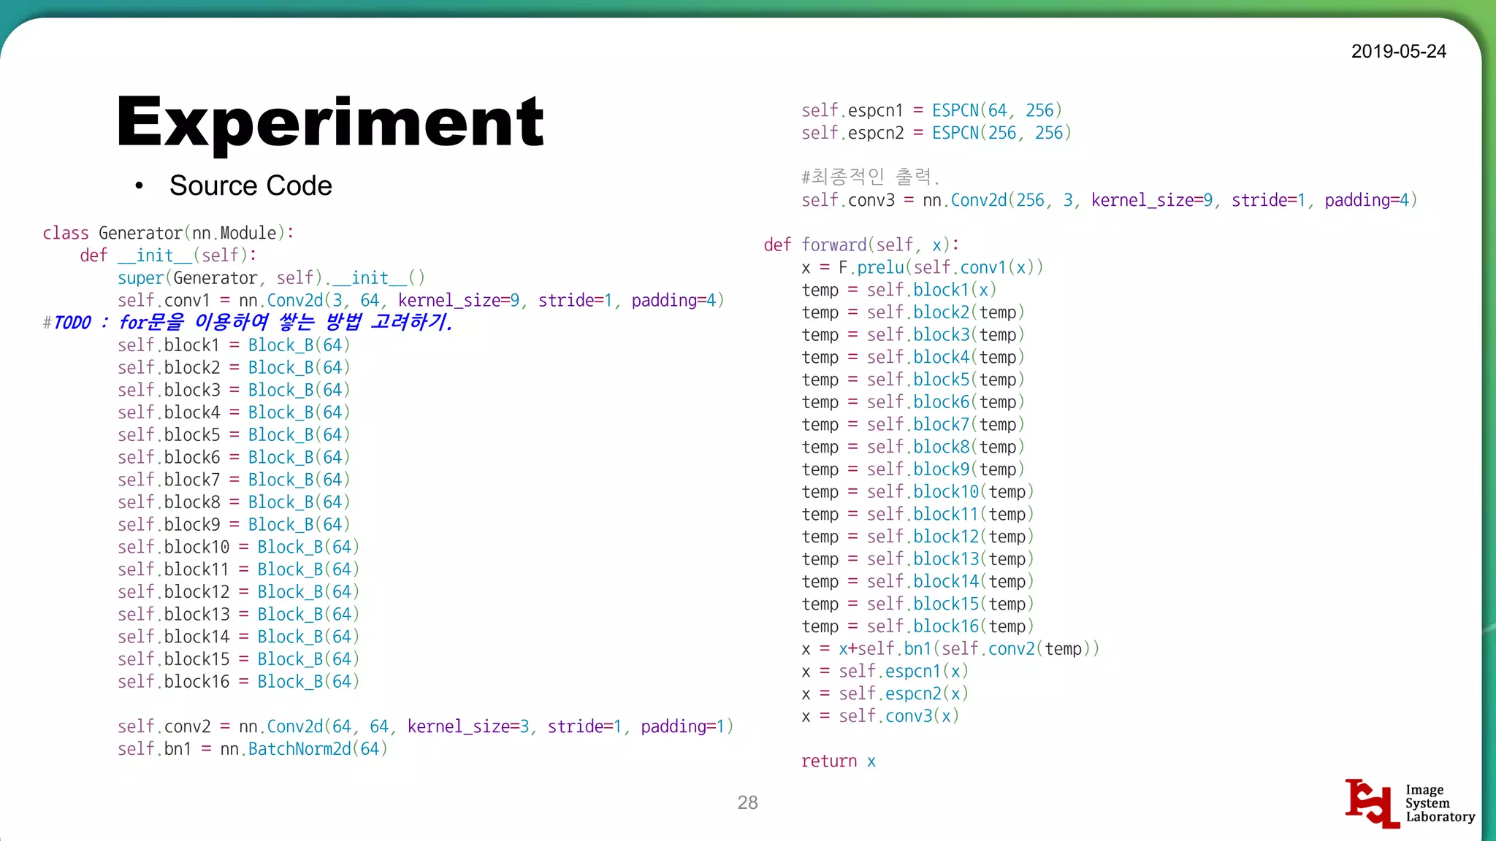Click the x+self.bn1(self.conv2(temp)) line
Screen dimensions: 1496x841
pyautogui.click(x=950, y=648)
